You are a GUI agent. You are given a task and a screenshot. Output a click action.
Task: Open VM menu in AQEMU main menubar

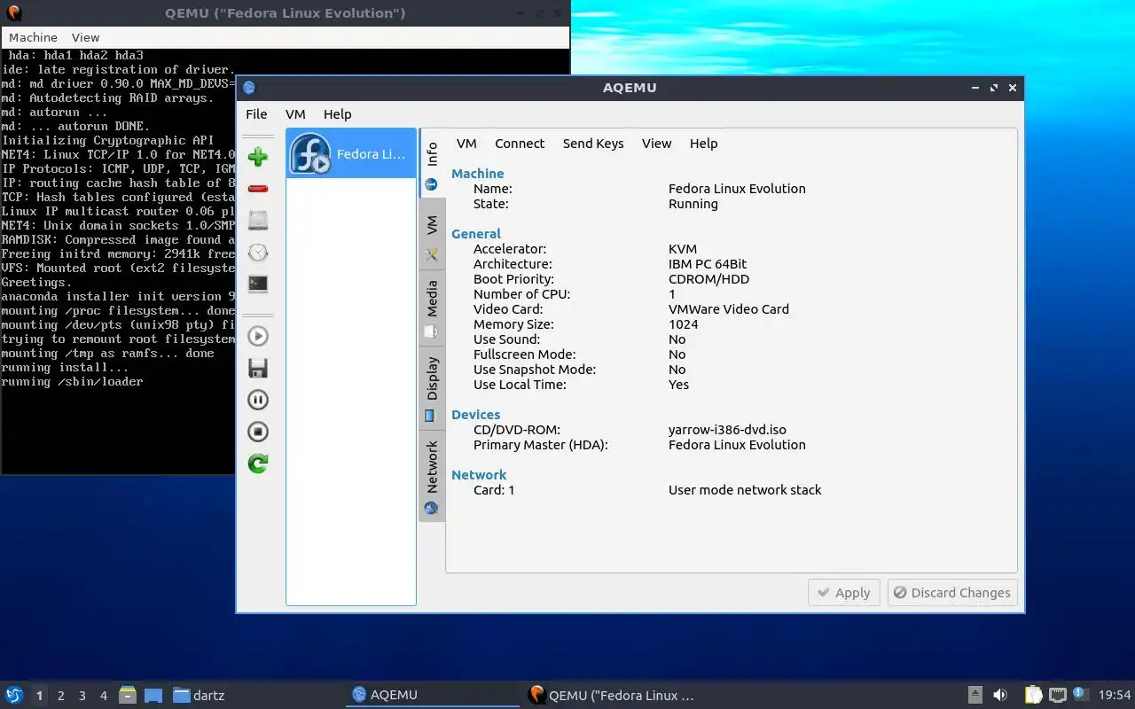pos(295,114)
